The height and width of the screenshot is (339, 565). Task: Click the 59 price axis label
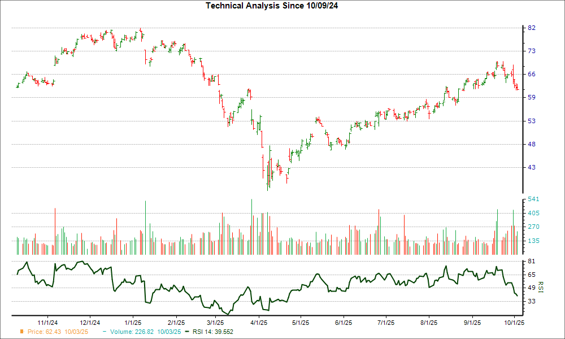(531, 98)
